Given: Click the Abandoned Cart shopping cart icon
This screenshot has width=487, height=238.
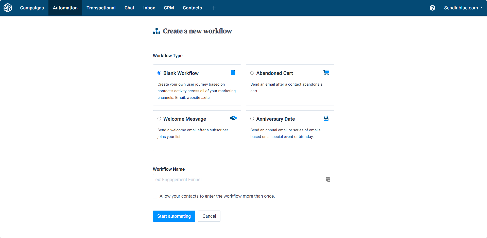Looking at the screenshot, I should (326, 73).
